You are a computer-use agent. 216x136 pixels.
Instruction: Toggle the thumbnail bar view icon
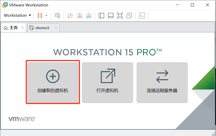point(111,15)
